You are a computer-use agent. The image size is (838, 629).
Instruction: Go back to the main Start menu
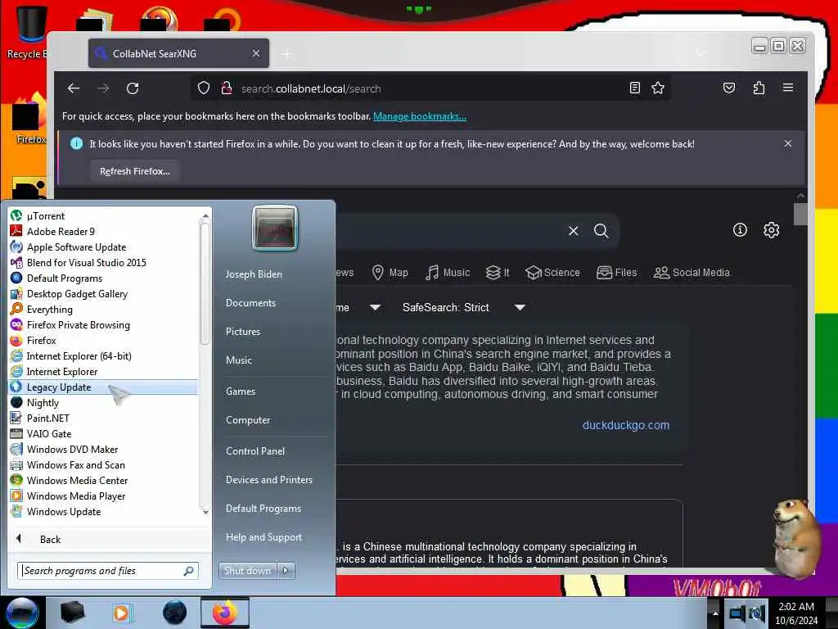coord(50,539)
